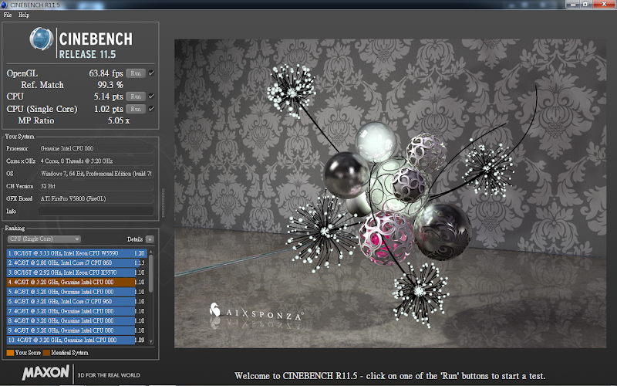Click the GFX Board field ATI FirePro V5800
This screenshot has height=386, width=617.
pos(96,198)
